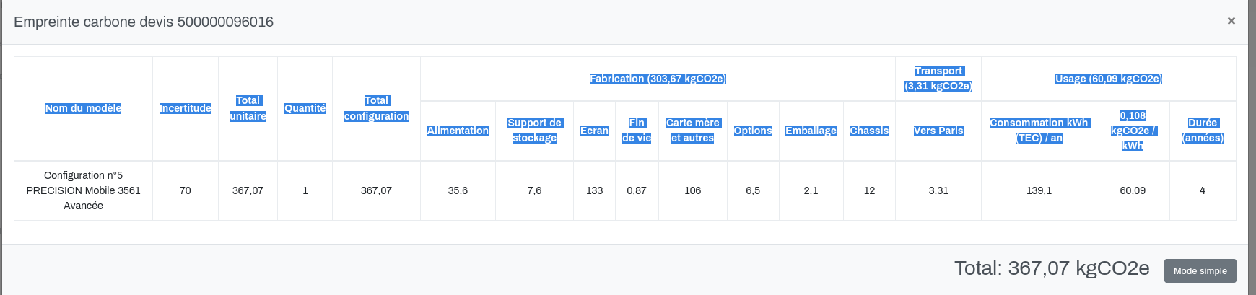Viewport: 1256px width, 295px height.
Task: Select the Support de stockage header
Action: pos(534,131)
